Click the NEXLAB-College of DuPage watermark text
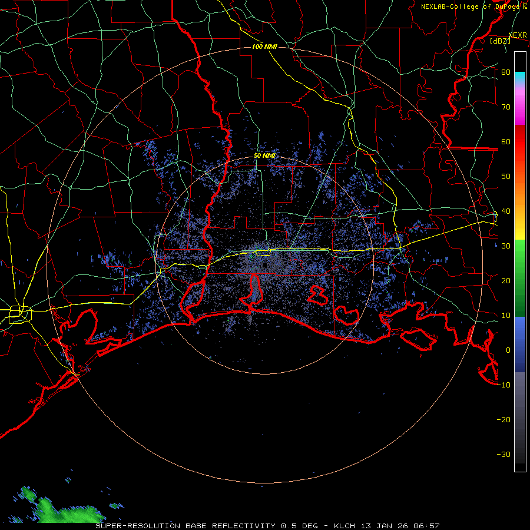Viewport: 530px width, 530px height. click(x=474, y=6)
